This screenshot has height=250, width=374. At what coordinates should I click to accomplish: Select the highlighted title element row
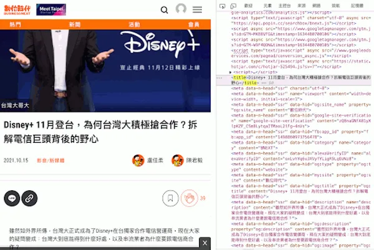pyautogui.click(x=294, y=80)
